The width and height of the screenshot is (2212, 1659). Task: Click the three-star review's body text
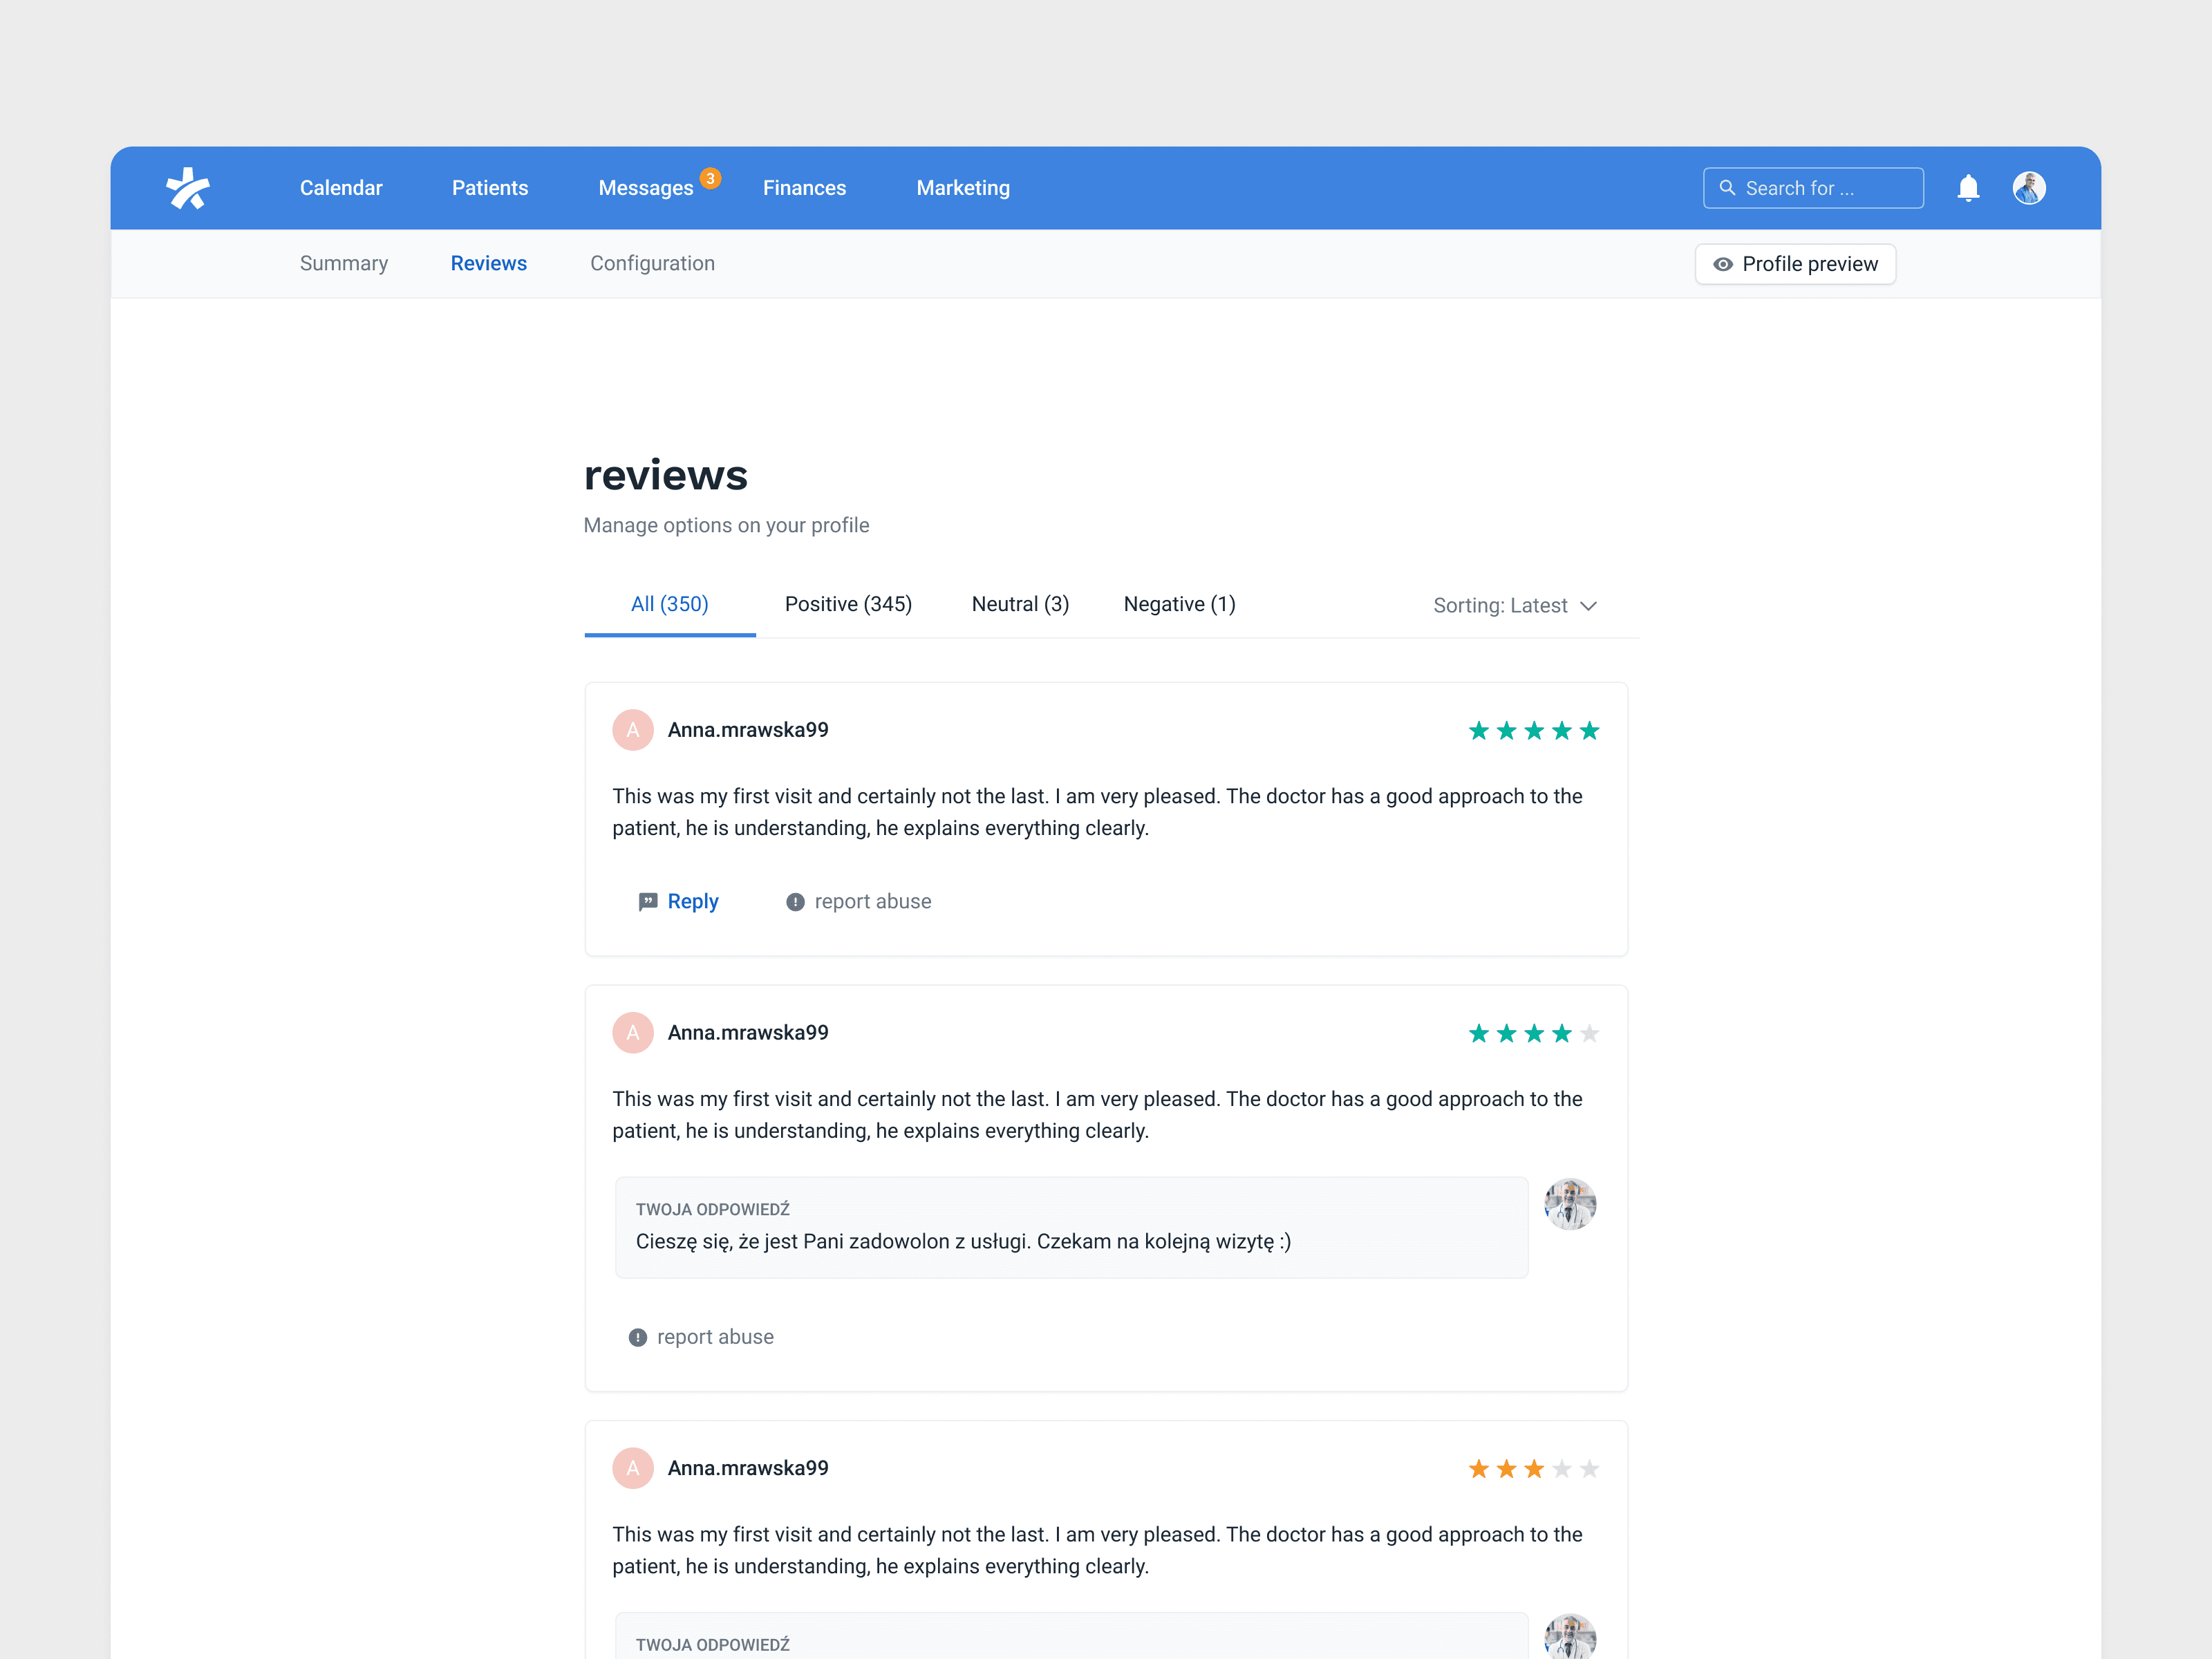click(x=1097, y=1550)
